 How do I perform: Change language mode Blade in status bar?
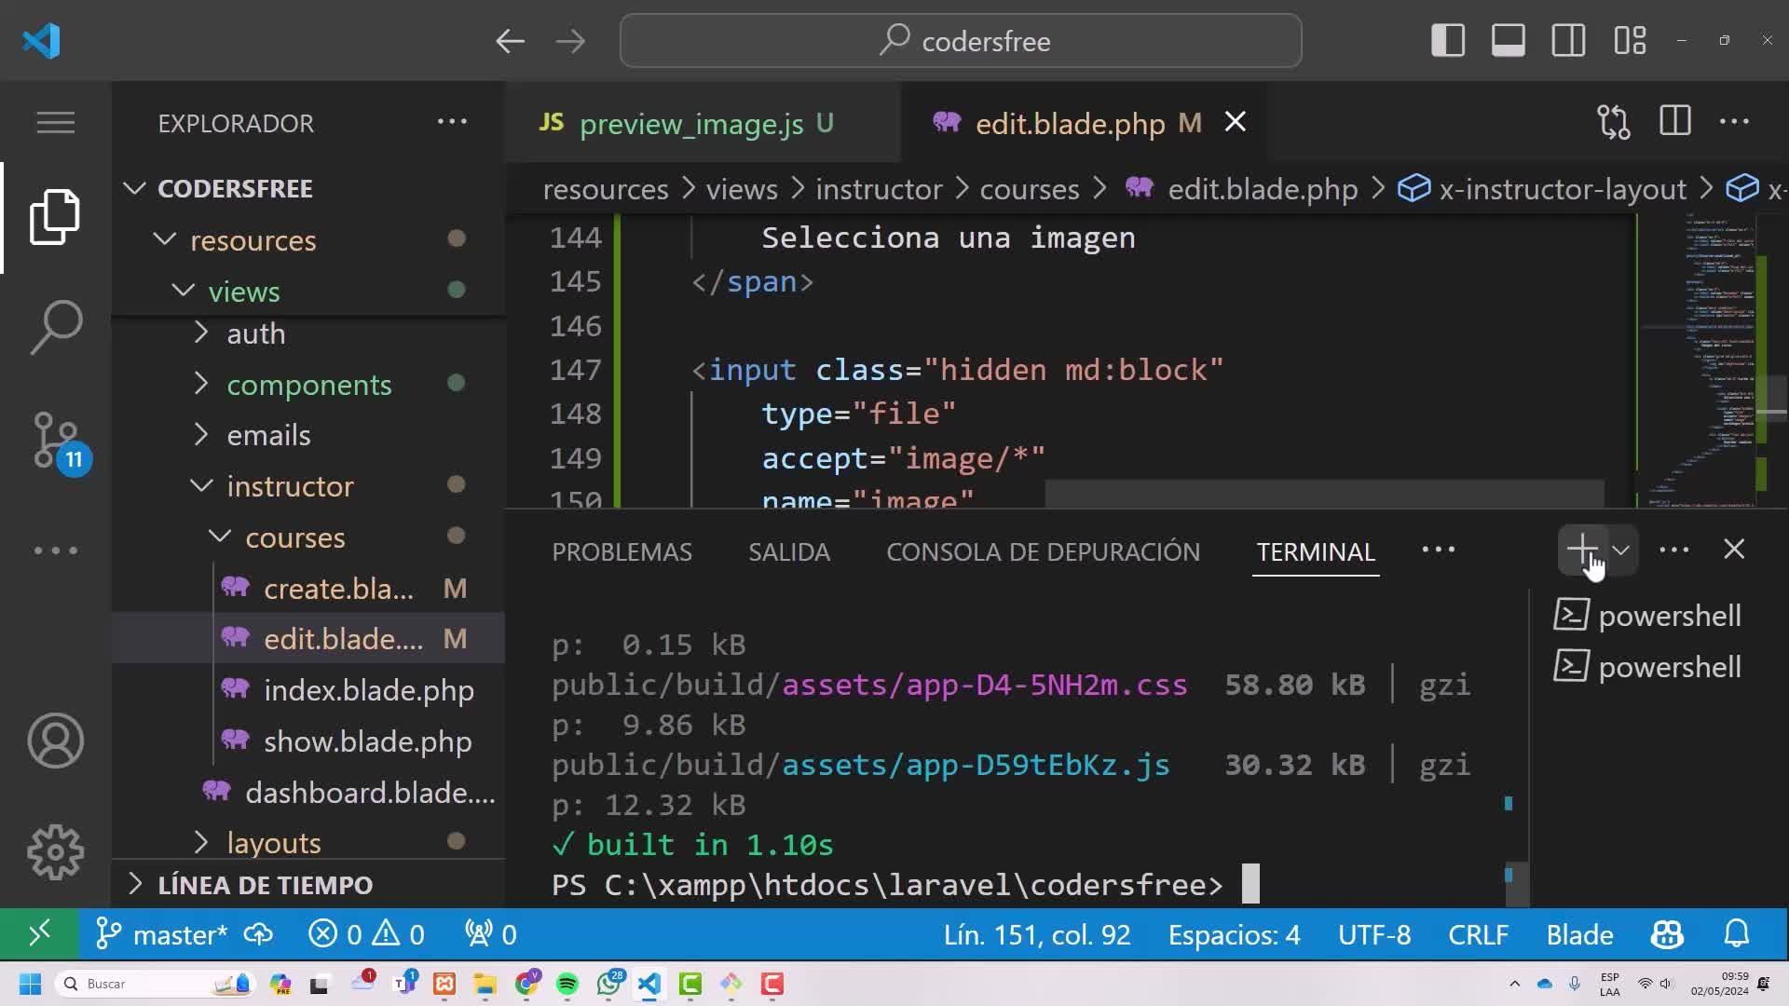coord(1579,934)
